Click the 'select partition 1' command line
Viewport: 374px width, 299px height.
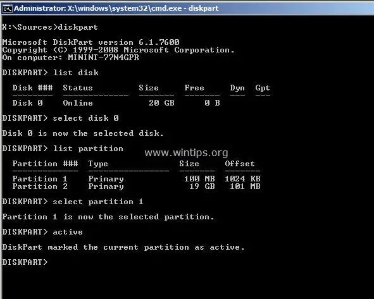tap(73, 202)
